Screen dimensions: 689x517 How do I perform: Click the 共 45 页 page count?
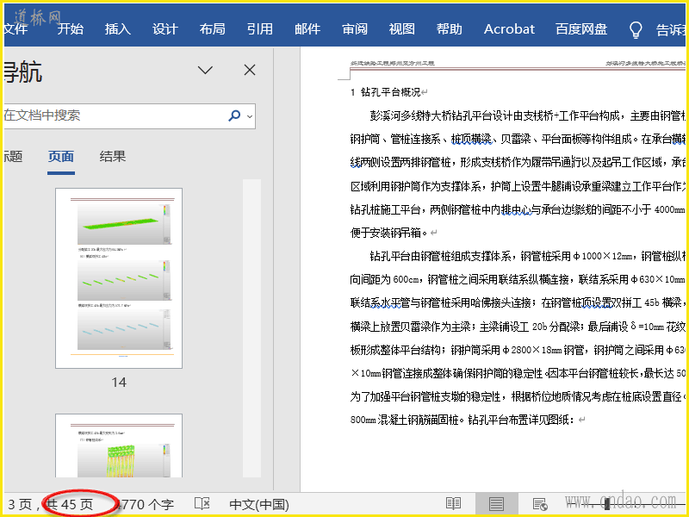[x=71, y=504]
